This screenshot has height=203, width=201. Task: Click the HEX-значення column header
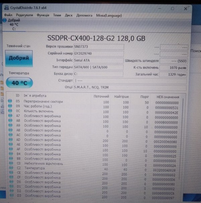click(168, 96)
